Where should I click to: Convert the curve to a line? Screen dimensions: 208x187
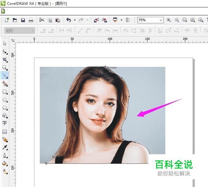pos(80,31)
